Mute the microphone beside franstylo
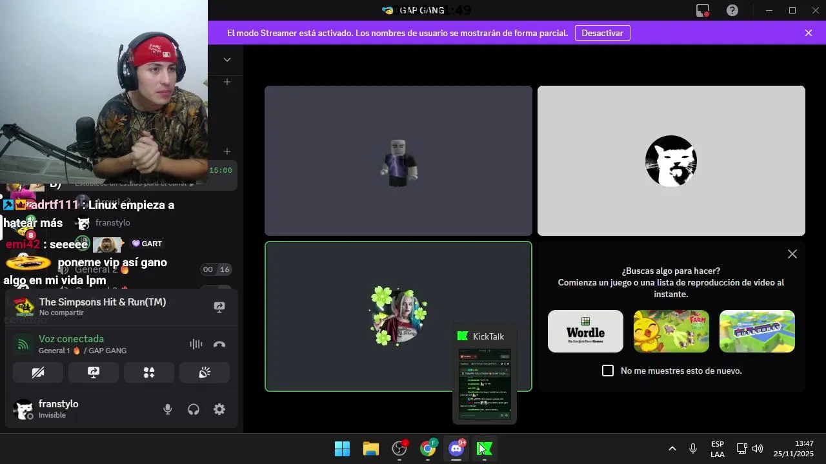Screen dimensions: 826x464 coord(168,409)
